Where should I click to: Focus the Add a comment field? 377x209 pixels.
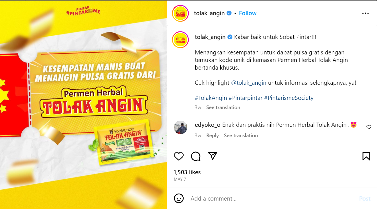269,199
